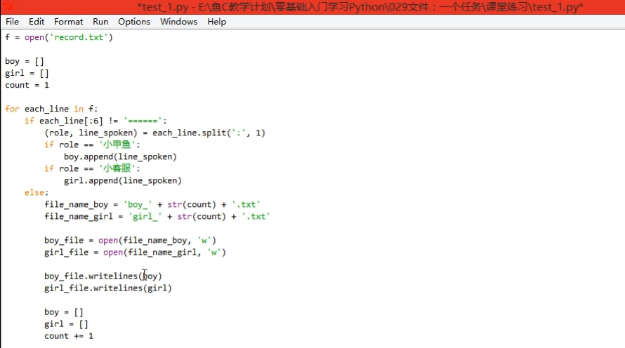Screen dimensions: 625x348
Task: Open the File menu
Action: (12, 22)
